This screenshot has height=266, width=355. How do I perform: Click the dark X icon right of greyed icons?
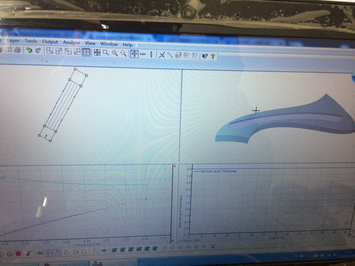(x=213, y=246)
